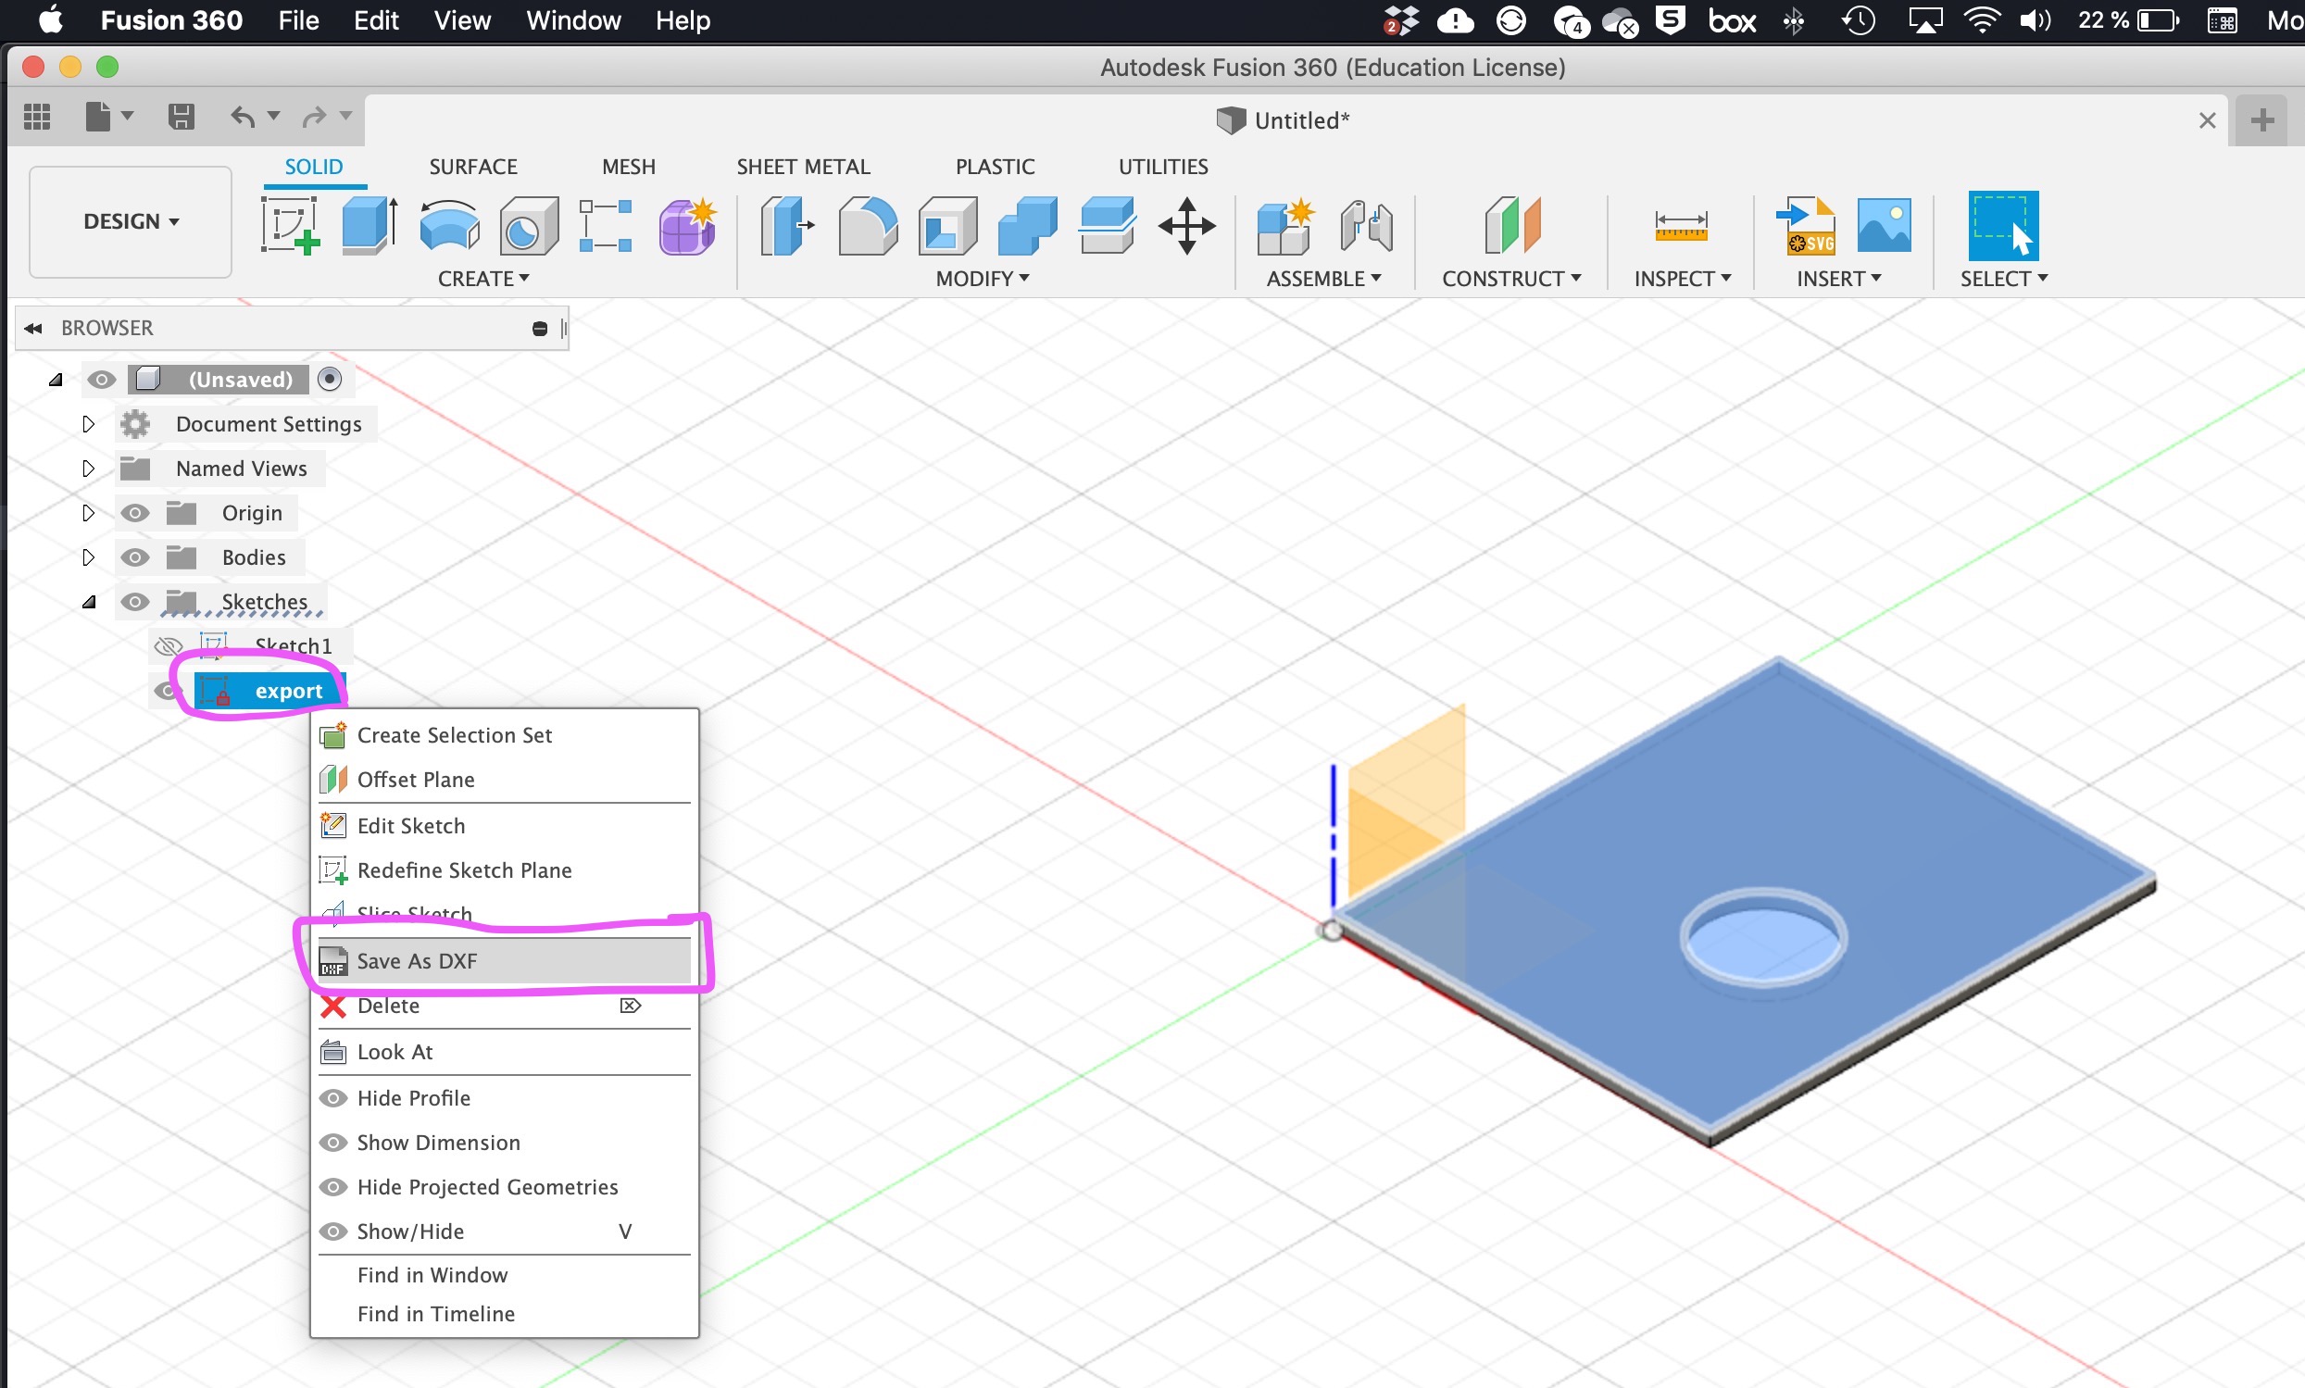Choose Redefine Sketch Plane option
The image size is (2305, 1388).
(x=504, y=870)
